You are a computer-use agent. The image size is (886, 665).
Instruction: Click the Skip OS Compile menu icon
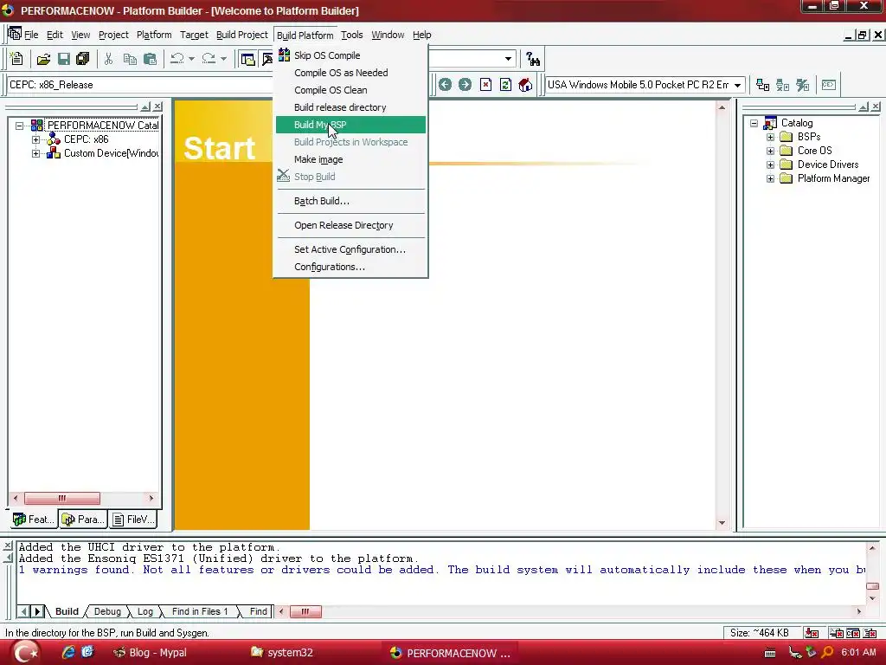[284, 55]
